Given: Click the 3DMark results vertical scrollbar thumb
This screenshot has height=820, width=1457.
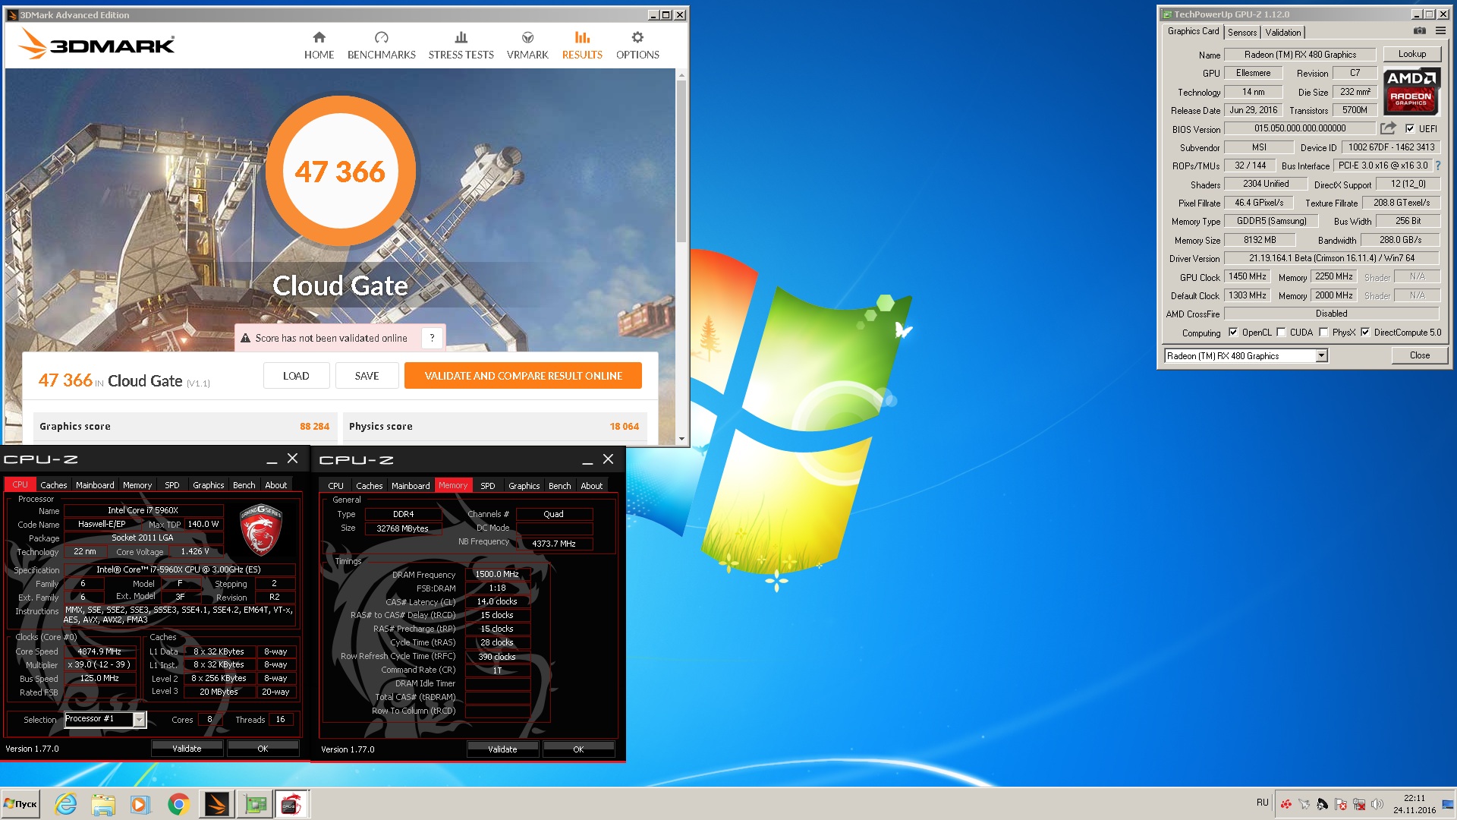Looking at the screenshot, I should 681,161.
